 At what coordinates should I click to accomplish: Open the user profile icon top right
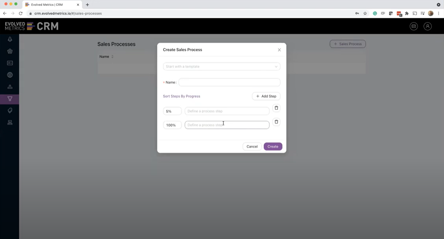[x=427, y=26]
